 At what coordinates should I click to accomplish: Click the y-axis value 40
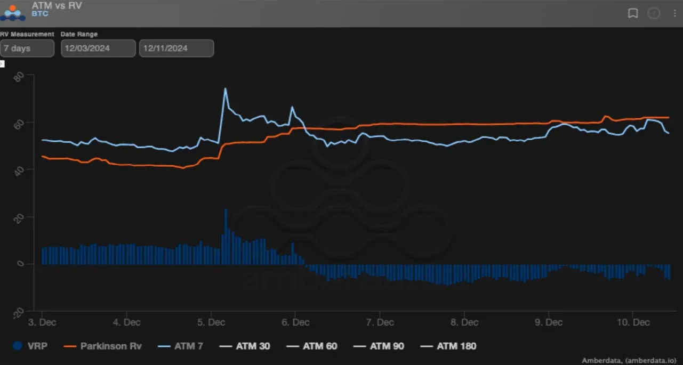tap(18, 171)
